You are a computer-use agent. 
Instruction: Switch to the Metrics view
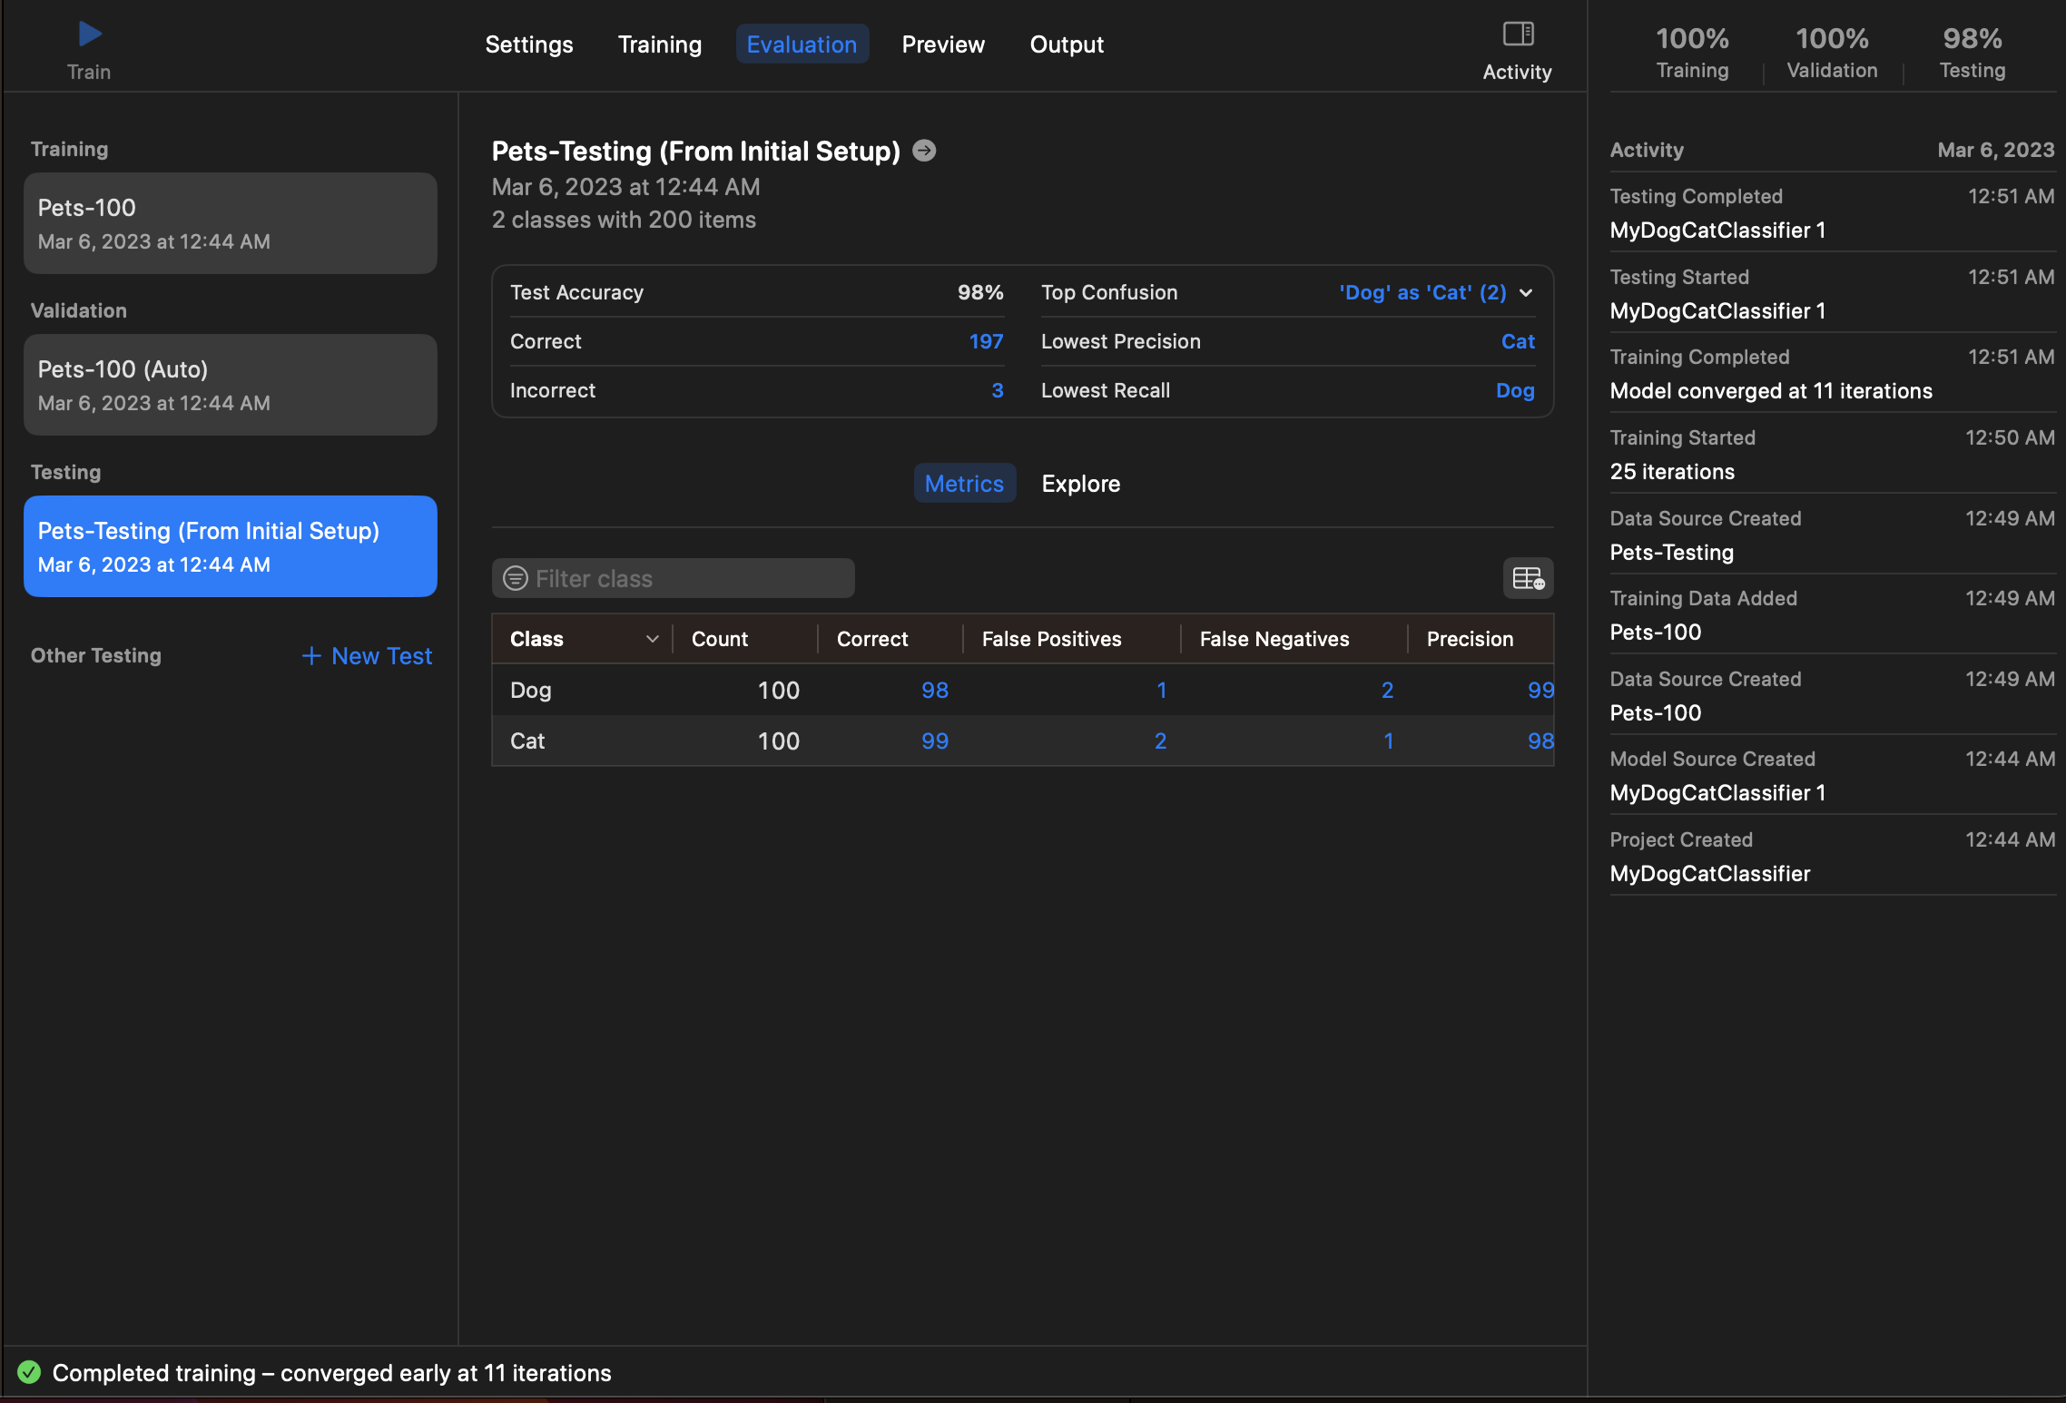pyautogui.click(x=964, y=484)
